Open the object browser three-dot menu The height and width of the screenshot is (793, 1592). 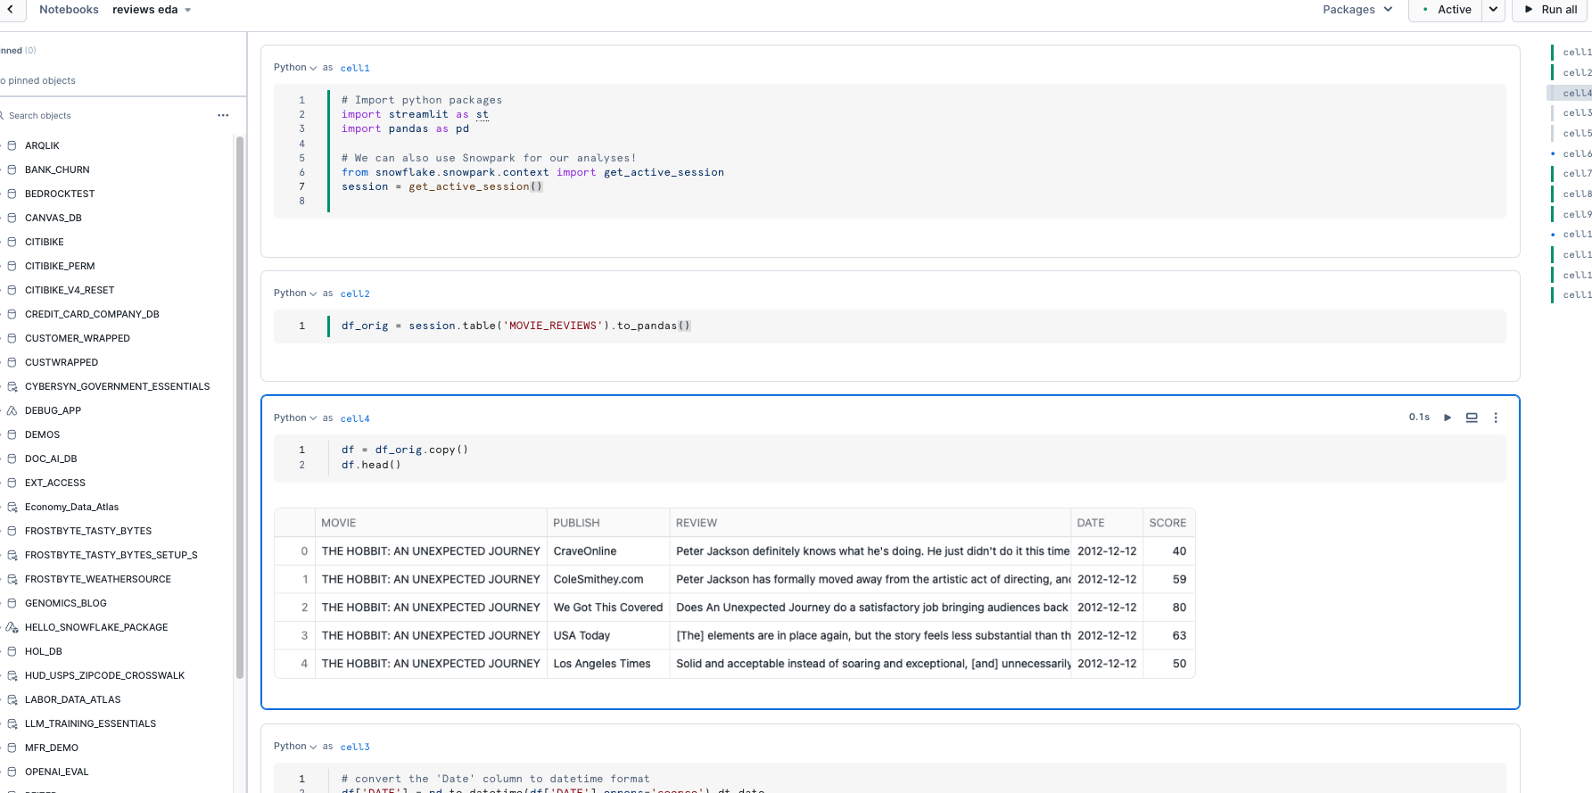coord(223,116)
